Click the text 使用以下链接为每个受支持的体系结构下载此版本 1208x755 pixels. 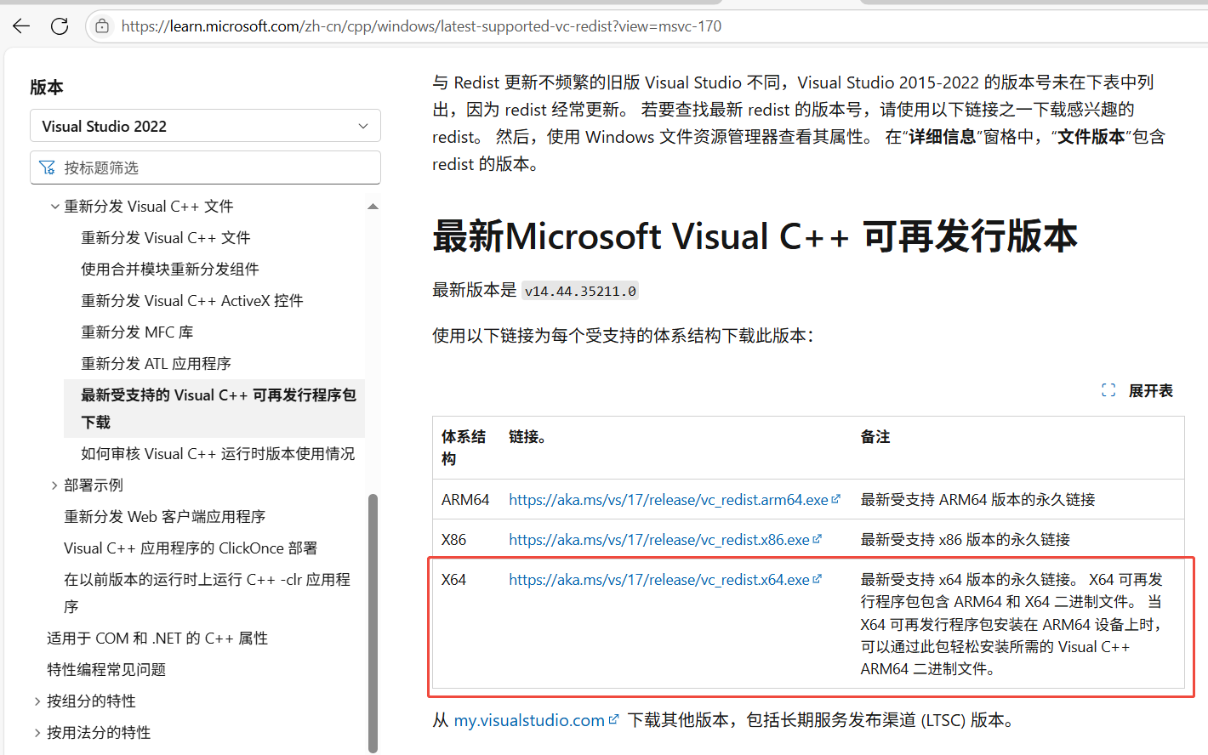click(623, 336)
